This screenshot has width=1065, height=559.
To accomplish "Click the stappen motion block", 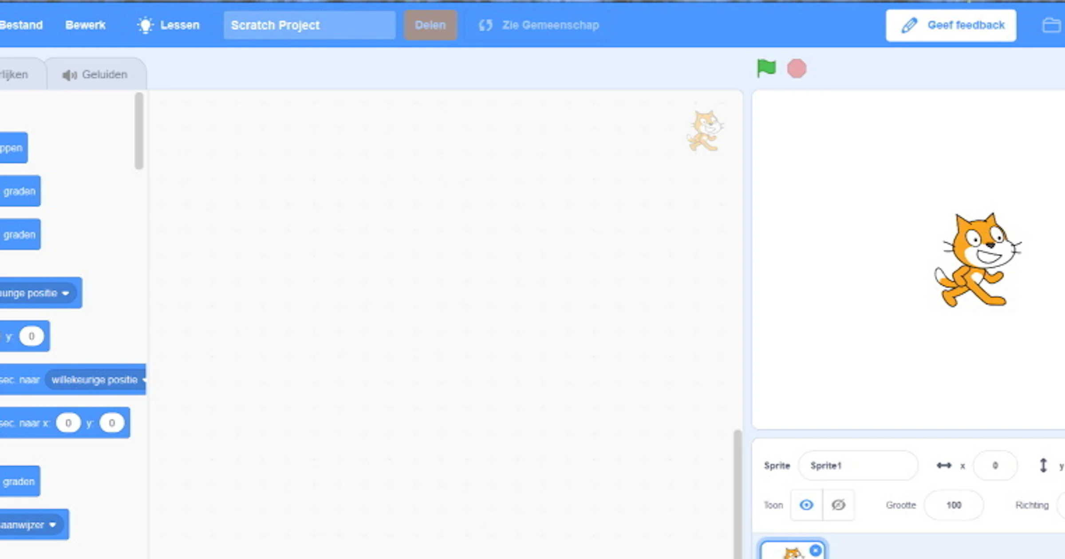I will coord(13,148).
